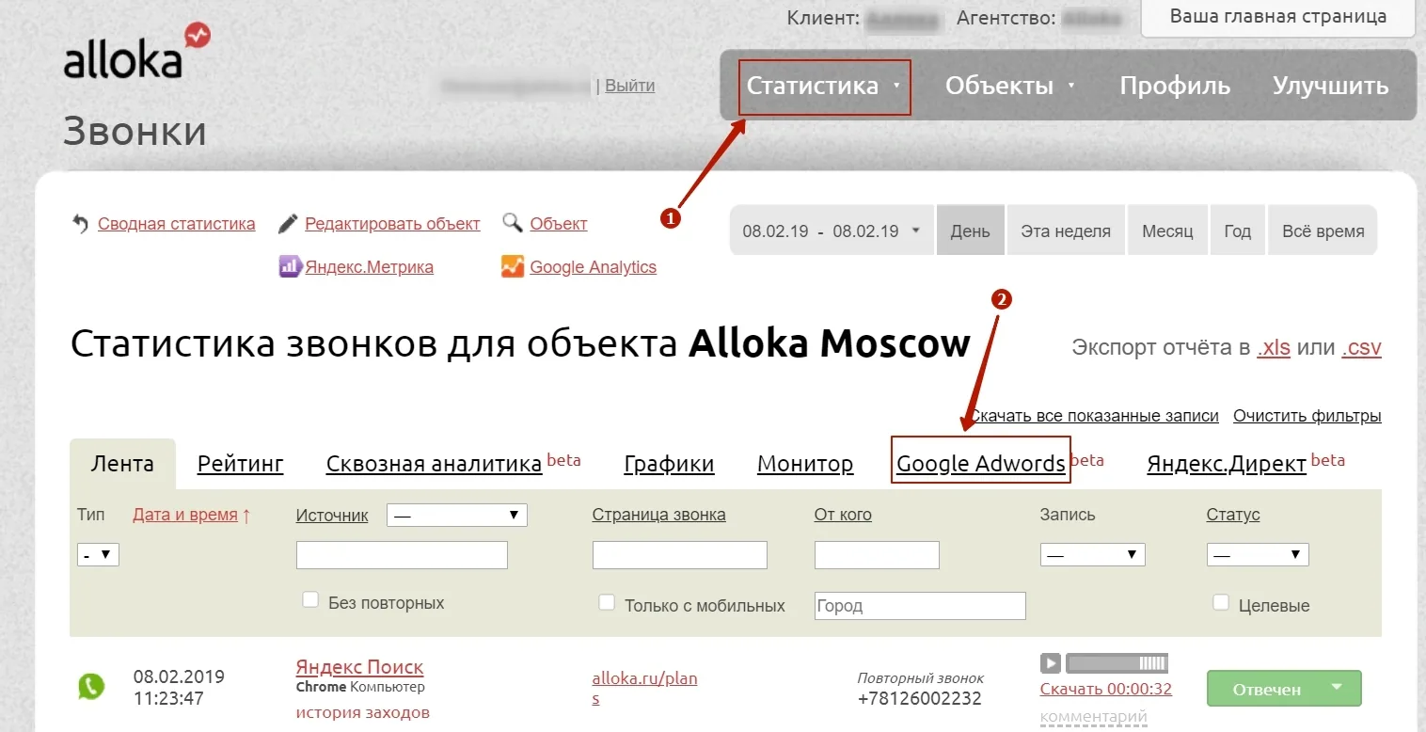Click the back arrow icon beside Сводная статистика
The image size is (1426, 732).
point(81,224)
